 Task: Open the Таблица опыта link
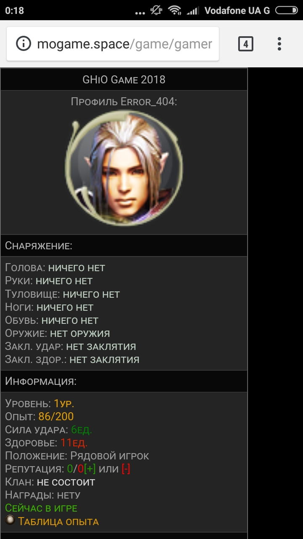pos(58,522)
